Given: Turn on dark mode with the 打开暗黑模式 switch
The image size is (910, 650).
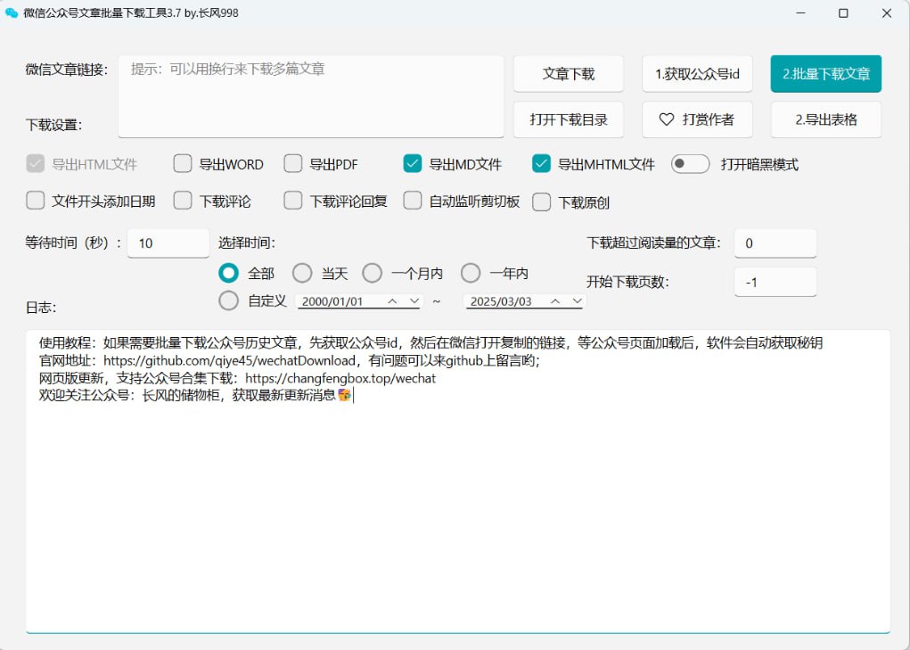Looking at the screenshot, I should (690, 164).
